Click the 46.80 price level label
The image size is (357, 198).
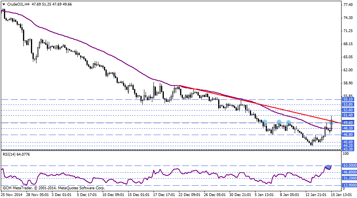348,135
